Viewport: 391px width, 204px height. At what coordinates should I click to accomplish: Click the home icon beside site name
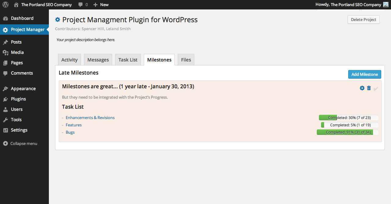(x=16, y=5)
